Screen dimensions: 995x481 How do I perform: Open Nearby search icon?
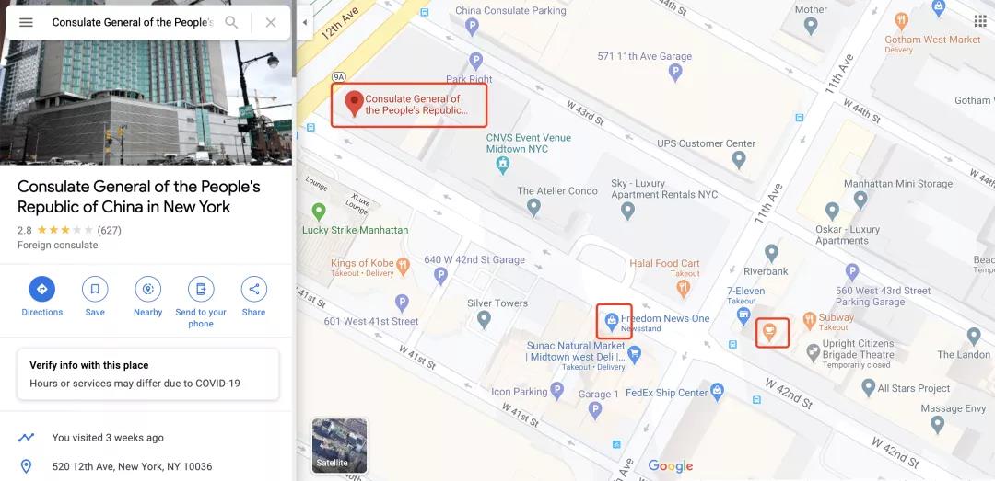pos(147,289)
